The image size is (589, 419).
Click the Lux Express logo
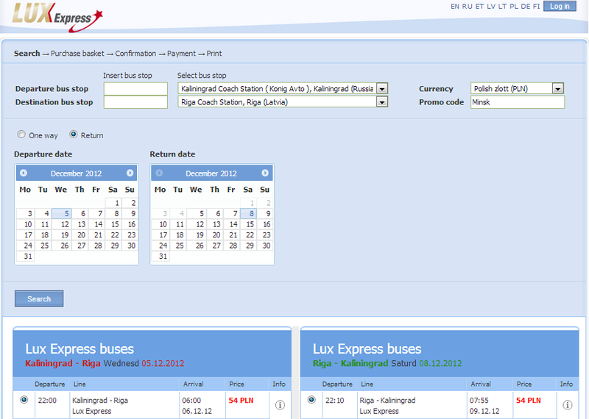tap(57, 17)
